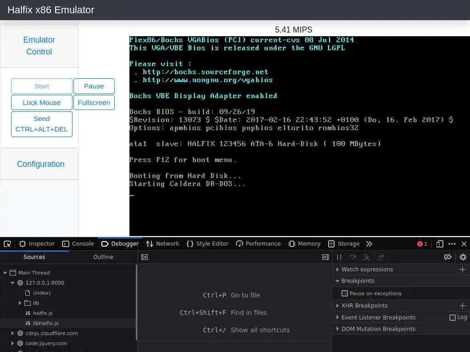
Task: Expand code.jquery.com source node
Action: tap(12, 344)
